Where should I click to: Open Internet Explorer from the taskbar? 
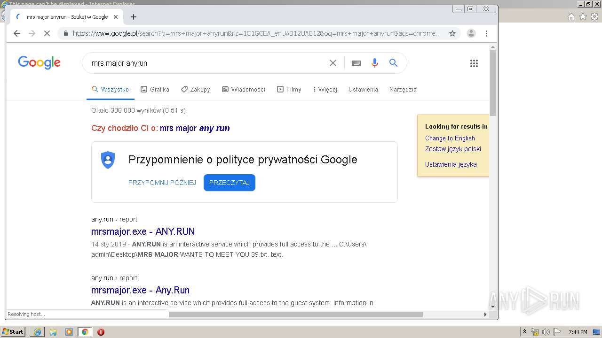coord(37,332)
